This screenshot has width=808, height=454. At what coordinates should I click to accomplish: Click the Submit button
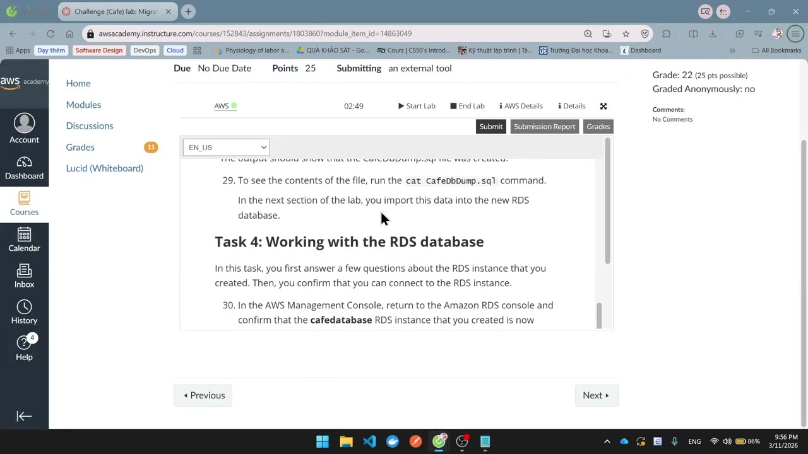pyautogui.click(x=491, y=126)
